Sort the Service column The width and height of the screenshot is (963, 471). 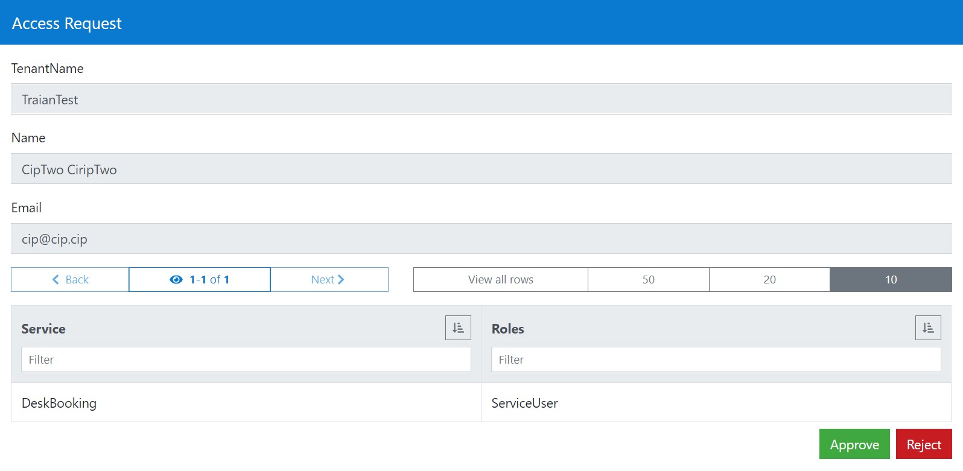click(458, 327)
